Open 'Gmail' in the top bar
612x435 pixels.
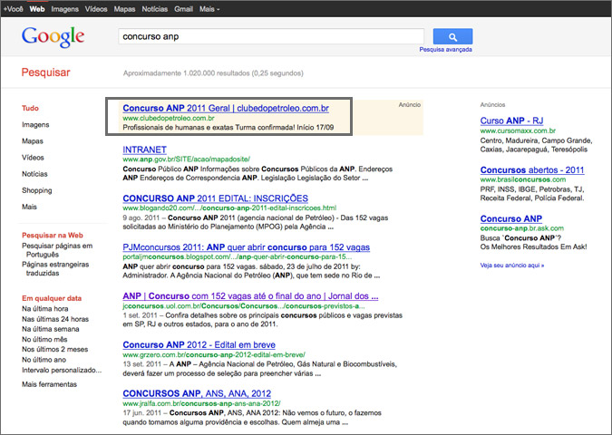(x=183, y=8)
